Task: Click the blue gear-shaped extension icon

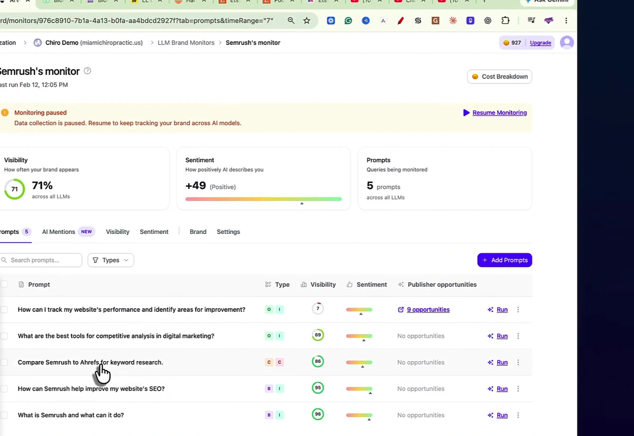Action: [331, 21]
